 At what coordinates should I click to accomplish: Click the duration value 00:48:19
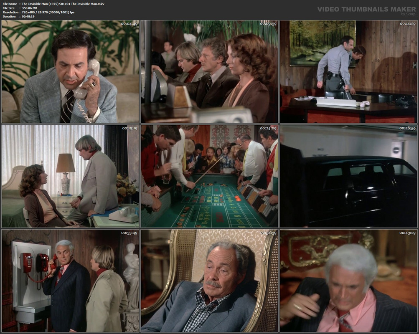click(x=28, y=17)
